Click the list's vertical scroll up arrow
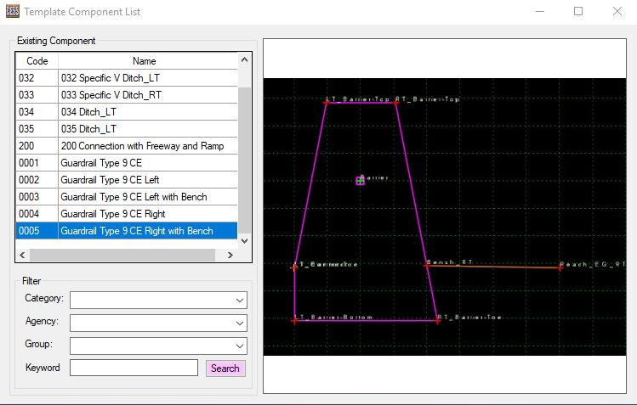The image size is (637, 405). [244, 59]
